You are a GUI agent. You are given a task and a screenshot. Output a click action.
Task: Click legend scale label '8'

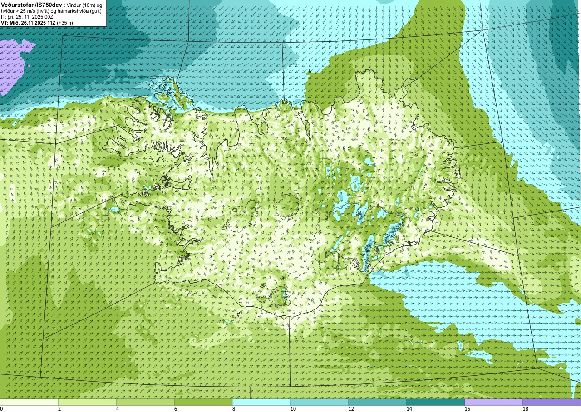(234, 409)
